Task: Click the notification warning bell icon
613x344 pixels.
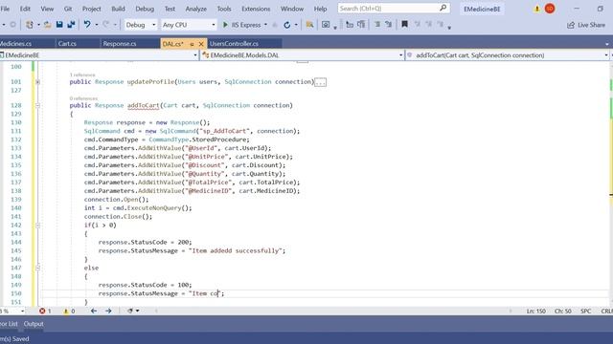Action: pos(537,9)
